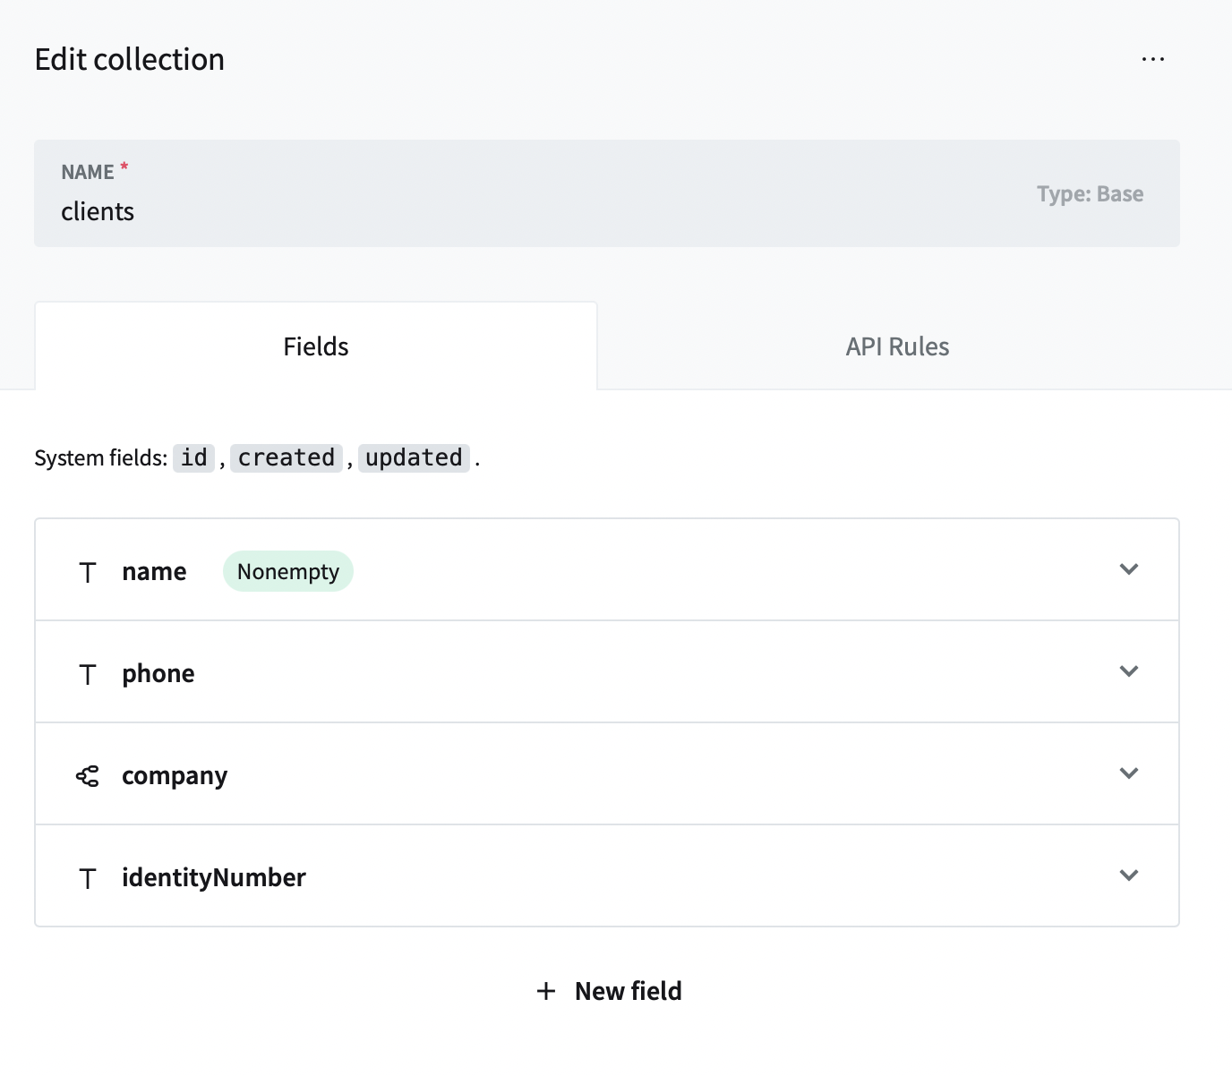Click the relation icon next to company
The height and width of the screenshot is (1076, 1232).
click(x=88, y=775)
